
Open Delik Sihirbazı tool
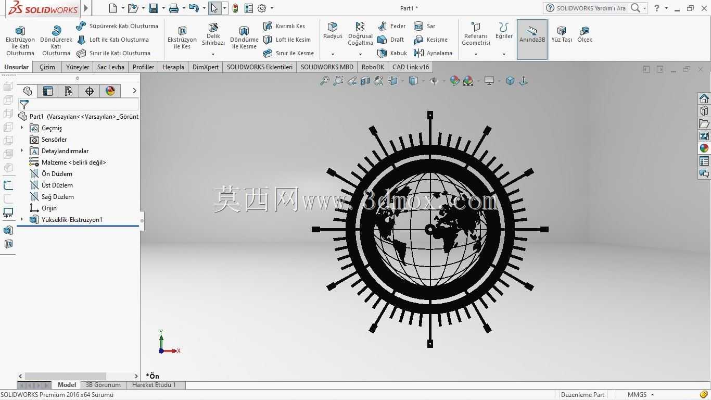213,34
